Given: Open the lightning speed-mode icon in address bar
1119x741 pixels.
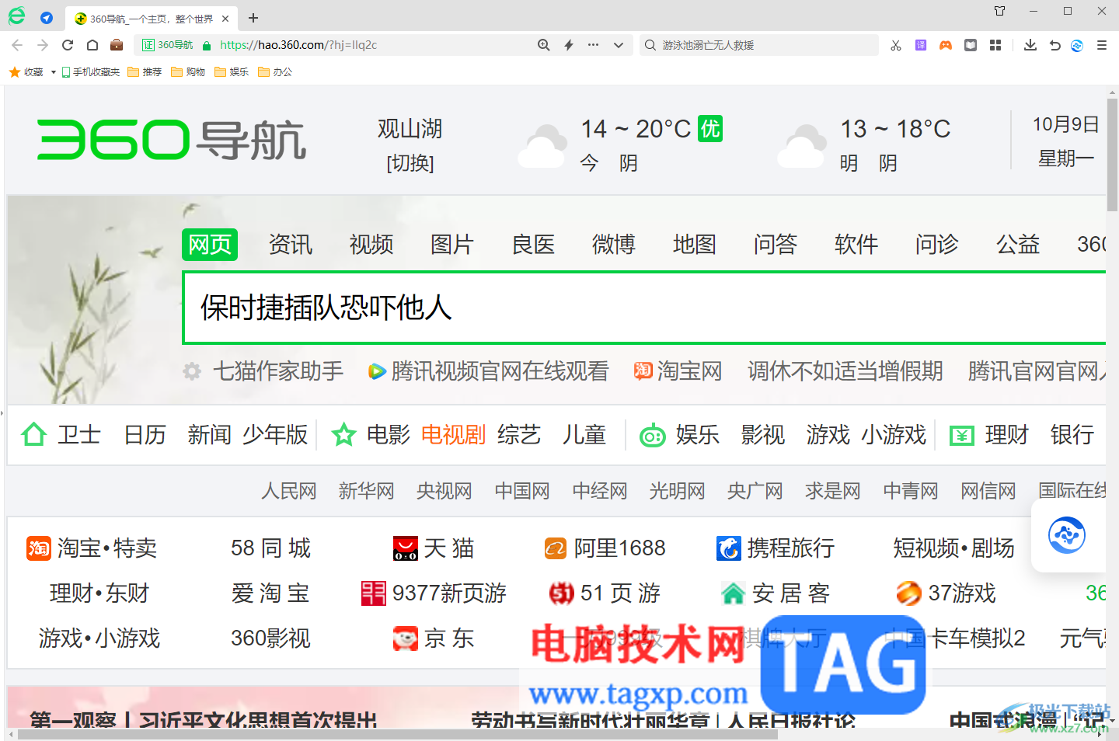Looking at the screenshot, I should [x=568, y=44].
